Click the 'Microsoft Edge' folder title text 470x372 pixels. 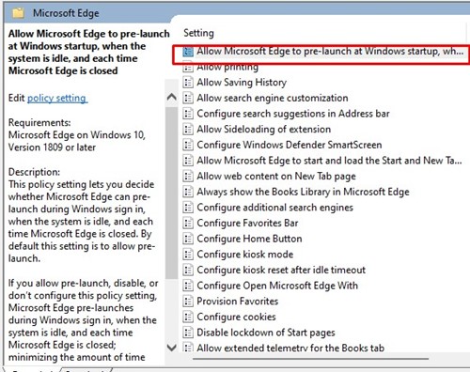pos(66,13)
